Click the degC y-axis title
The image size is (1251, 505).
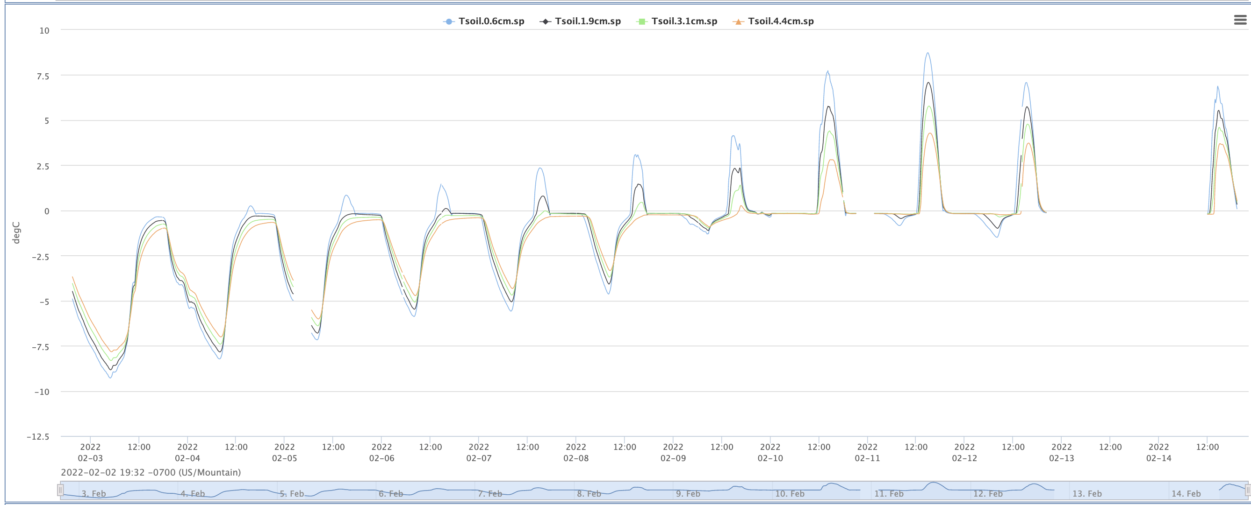tap(16, 232)
